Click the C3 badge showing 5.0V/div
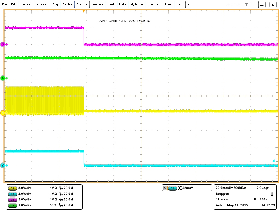 [13, 200]
